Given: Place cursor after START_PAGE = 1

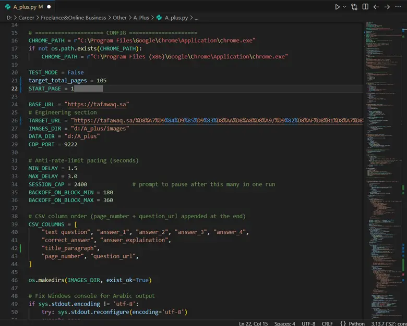Looking at the screenshot, I should tap(74, 89).
